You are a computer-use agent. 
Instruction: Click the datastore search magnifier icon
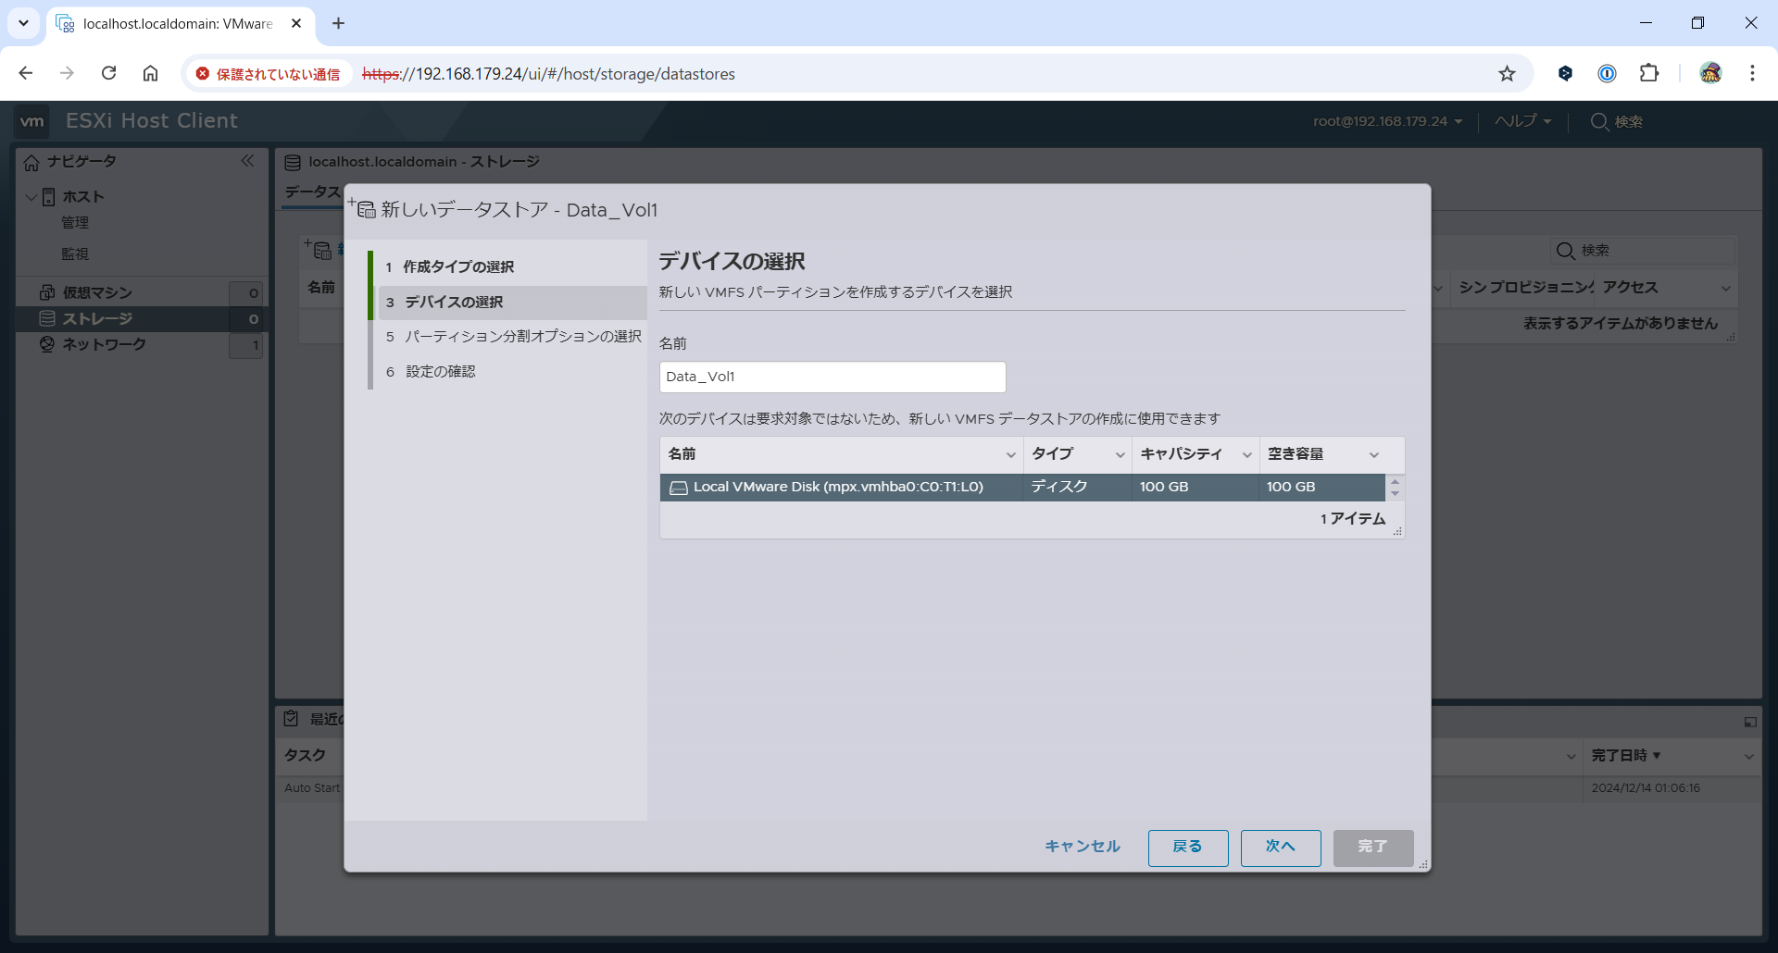(x=1565, y=251)
